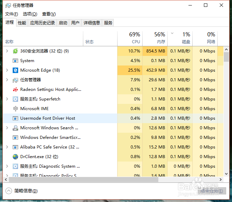Click the 15.2 MB memory cell
Screen dimensions: 232x202
tap(155, 147)
